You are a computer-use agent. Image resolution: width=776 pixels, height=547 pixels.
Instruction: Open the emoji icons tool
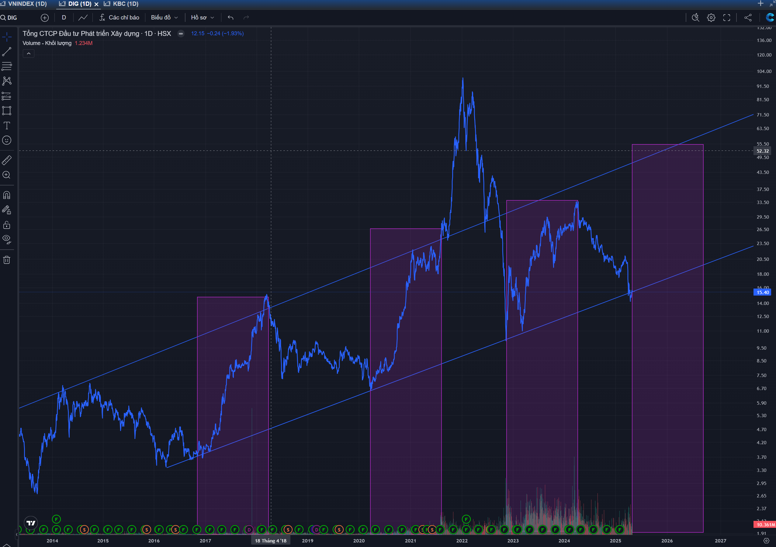(x=7, y=140)
